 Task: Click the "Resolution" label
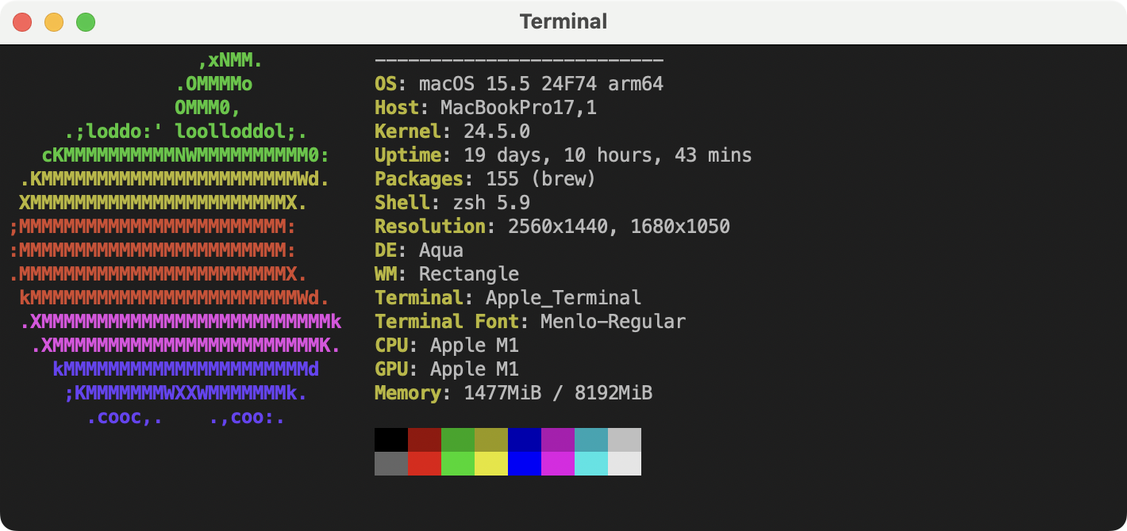click(430, 227)
